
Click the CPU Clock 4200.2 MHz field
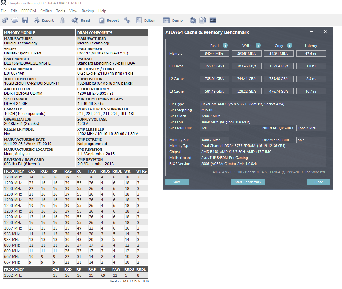click(262, 116)
